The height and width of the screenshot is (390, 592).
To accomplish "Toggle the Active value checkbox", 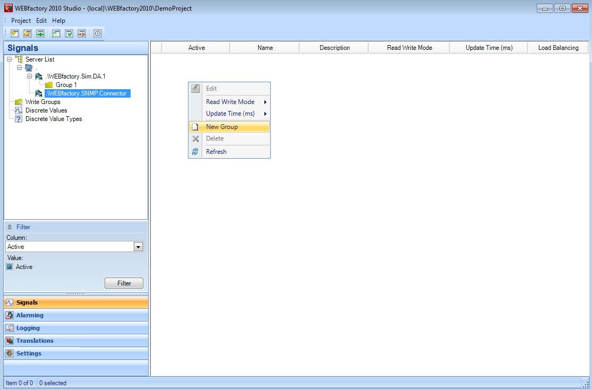I will pos(10,267).
